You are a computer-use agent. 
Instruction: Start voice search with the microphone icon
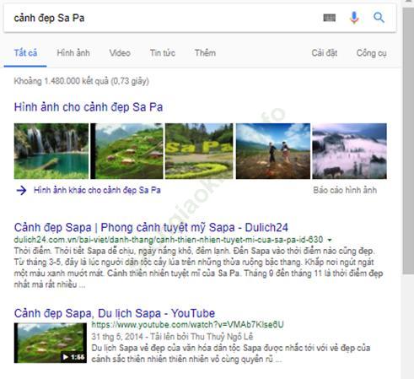click(354, 18)
